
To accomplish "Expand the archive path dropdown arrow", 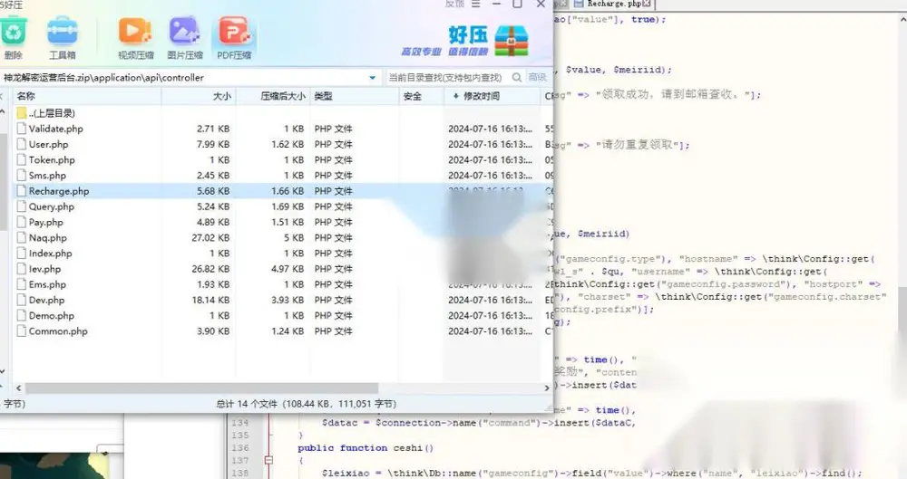I will coord(372,78).
